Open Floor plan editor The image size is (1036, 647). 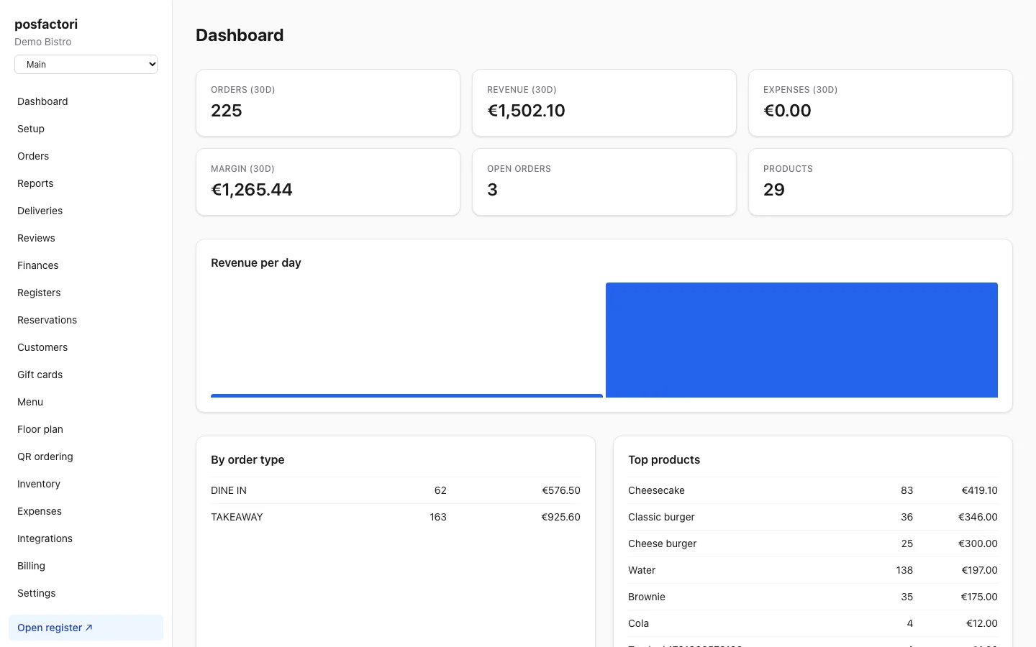click(x=40, y=429)
